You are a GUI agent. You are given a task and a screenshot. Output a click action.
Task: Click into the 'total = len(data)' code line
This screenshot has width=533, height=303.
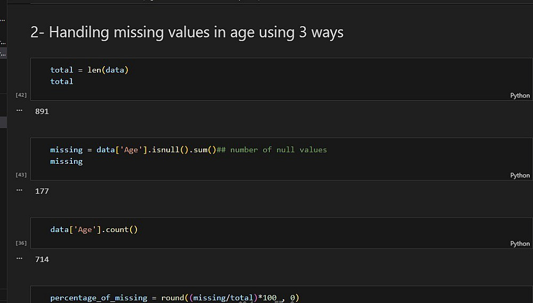[x=90, y=70]
